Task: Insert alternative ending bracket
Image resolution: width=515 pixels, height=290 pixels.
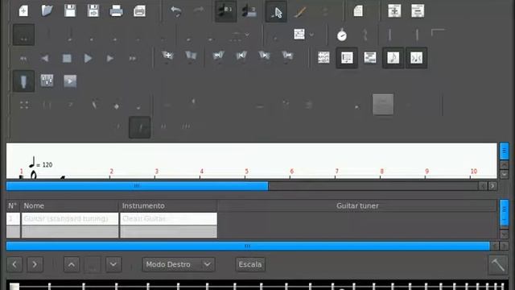Action: [x=438, y=33]
